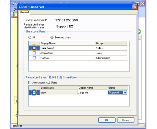Click the Ok button

[107, 120]
